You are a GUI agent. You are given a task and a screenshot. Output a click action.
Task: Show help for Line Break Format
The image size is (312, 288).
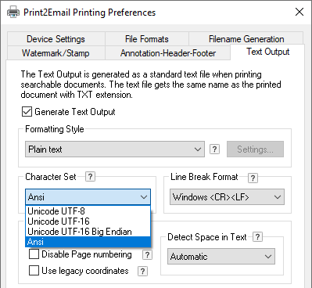[253, 178]
